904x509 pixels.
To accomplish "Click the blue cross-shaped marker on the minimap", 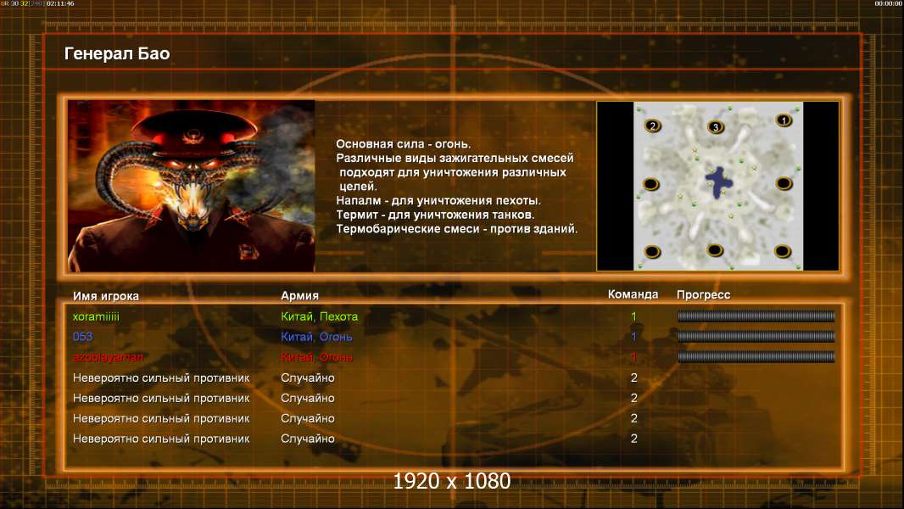I will 718,182.
